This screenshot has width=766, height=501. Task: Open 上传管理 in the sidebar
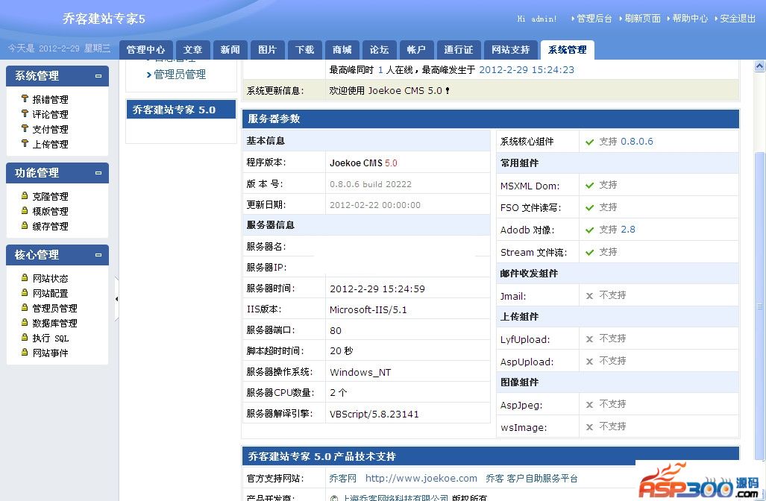pyautogui.click(x=50, y=144)
